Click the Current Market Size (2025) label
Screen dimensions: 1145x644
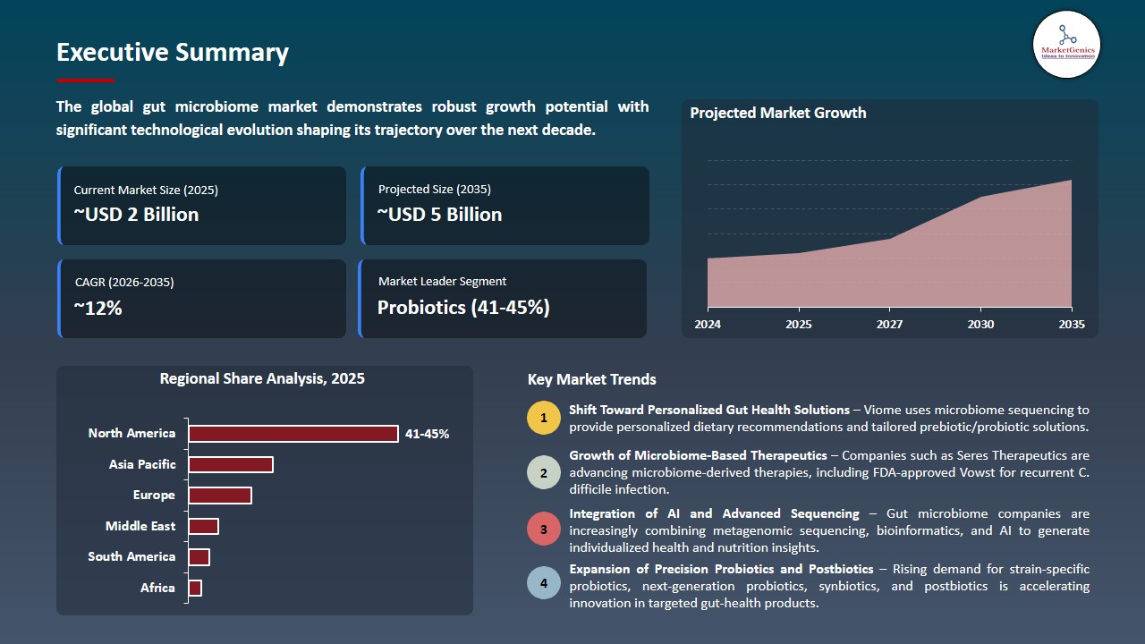point(146,190)
